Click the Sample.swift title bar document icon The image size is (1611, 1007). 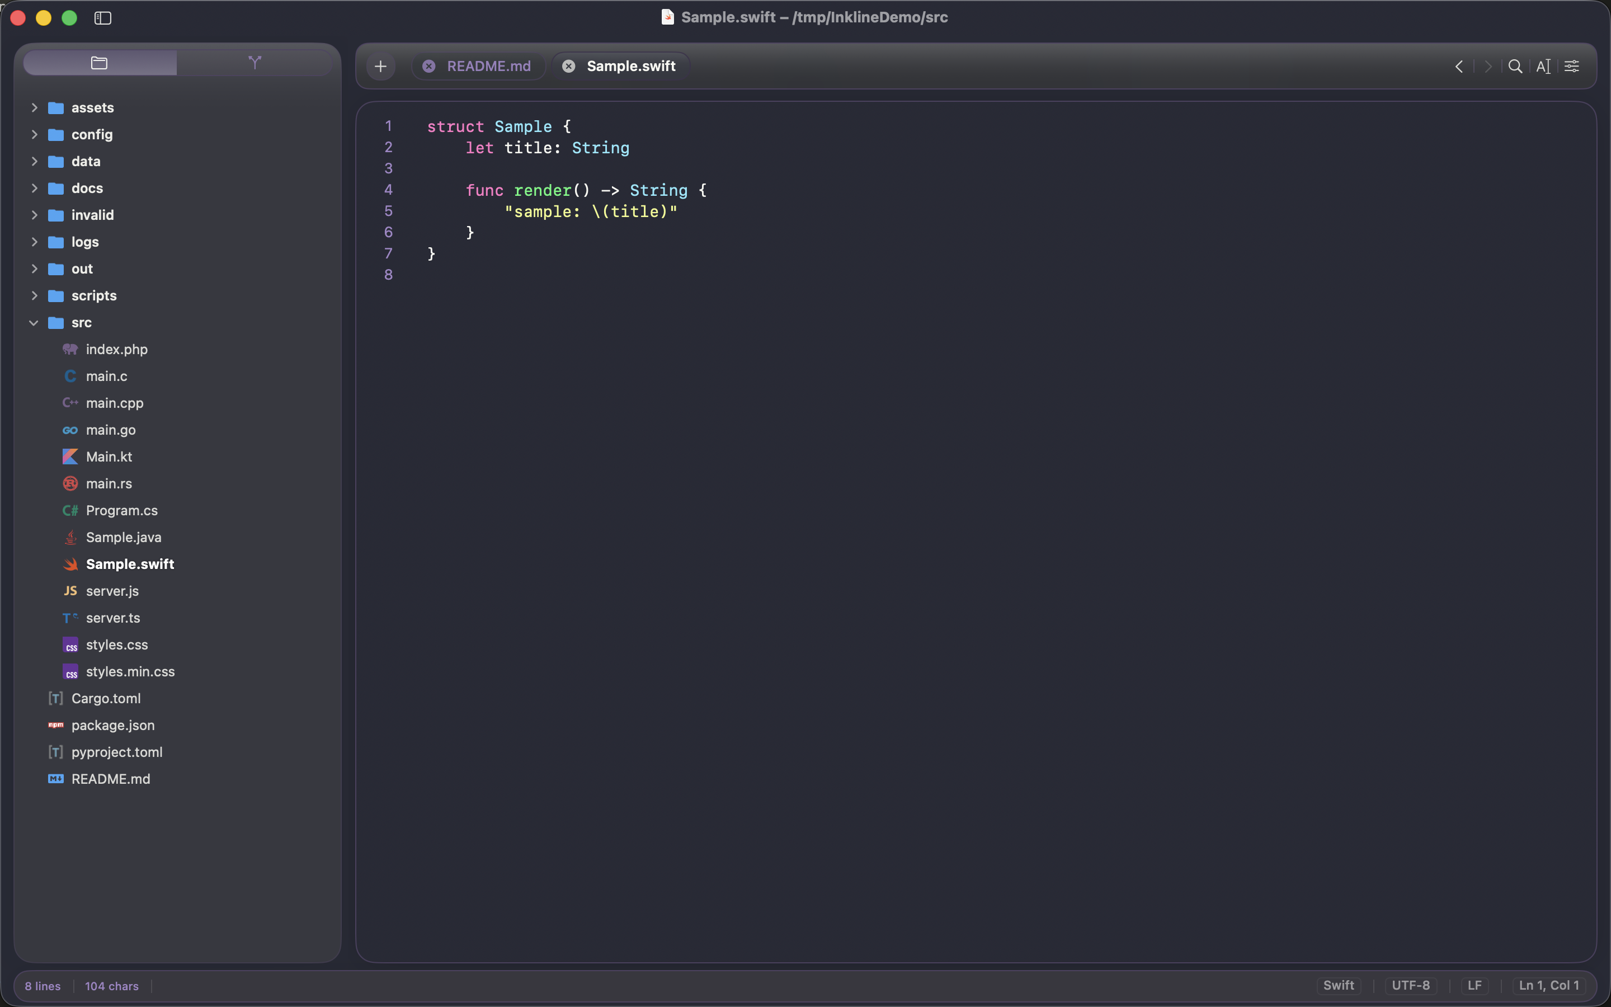pos(668,17)
